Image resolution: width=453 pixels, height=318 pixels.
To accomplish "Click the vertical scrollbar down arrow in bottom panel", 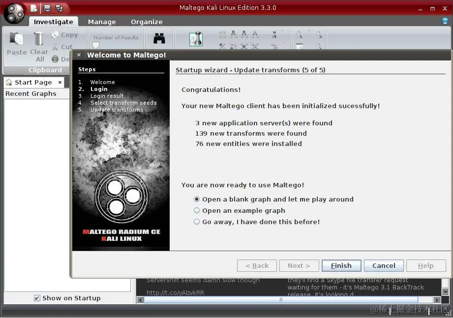I will click(445, 292).
